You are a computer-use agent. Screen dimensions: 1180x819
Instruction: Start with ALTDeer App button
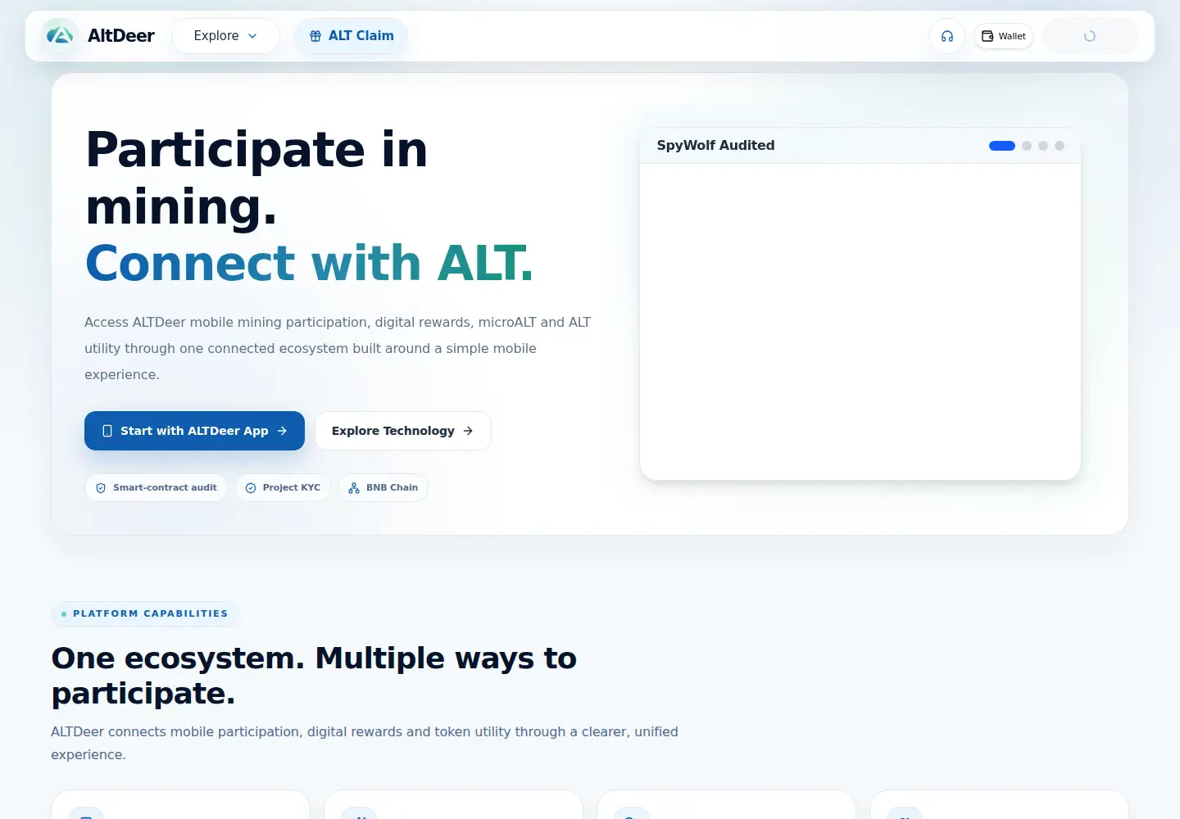194,431
